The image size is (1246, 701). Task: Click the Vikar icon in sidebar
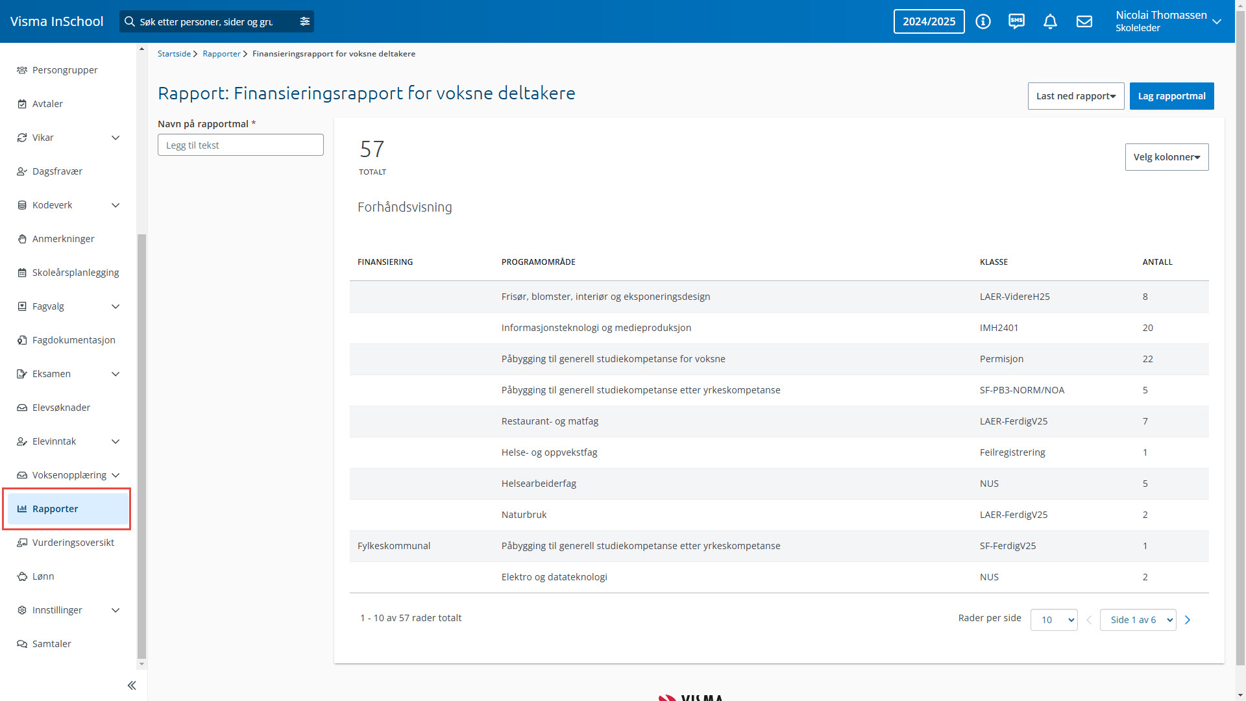pyautogui.click(x=22, y=138)
